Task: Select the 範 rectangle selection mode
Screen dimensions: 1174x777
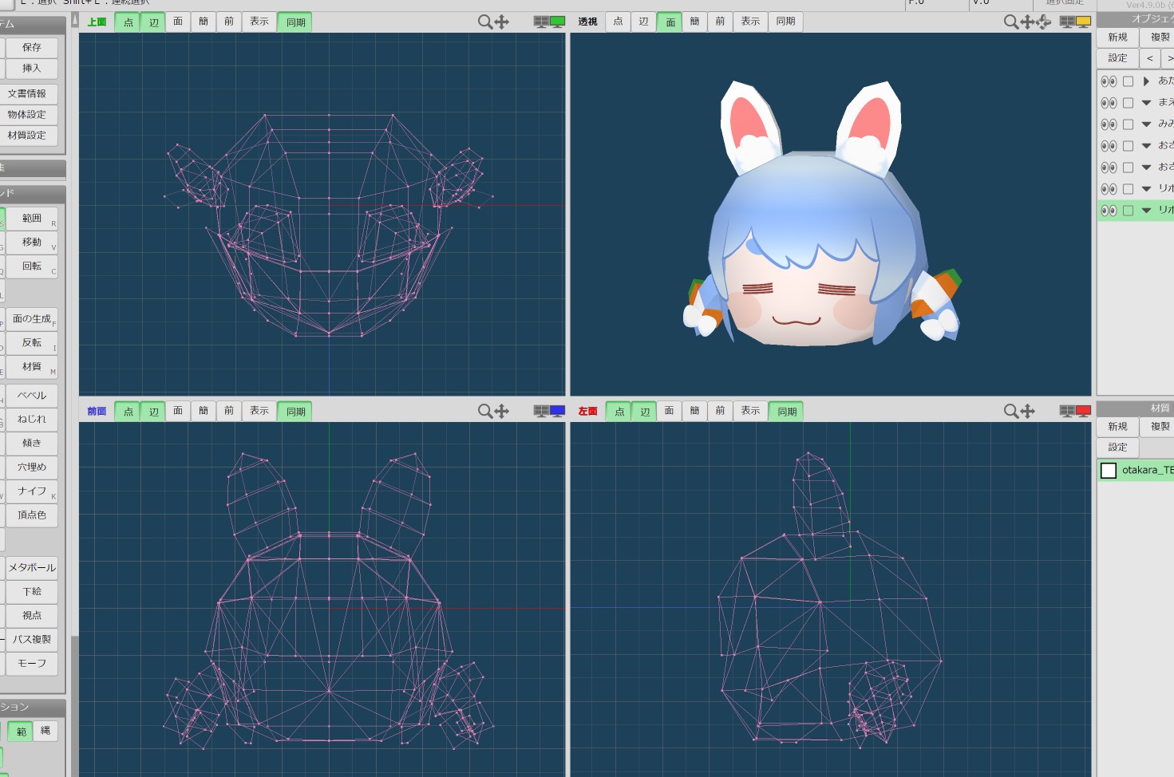Action: [x=21, y=732]
